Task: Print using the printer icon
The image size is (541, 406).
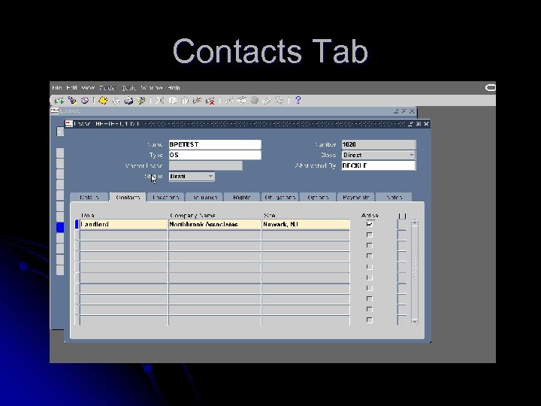Action: tap(128, 101)
